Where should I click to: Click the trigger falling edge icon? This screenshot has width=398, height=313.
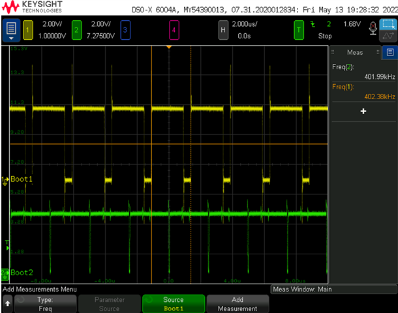coord(313,24)
